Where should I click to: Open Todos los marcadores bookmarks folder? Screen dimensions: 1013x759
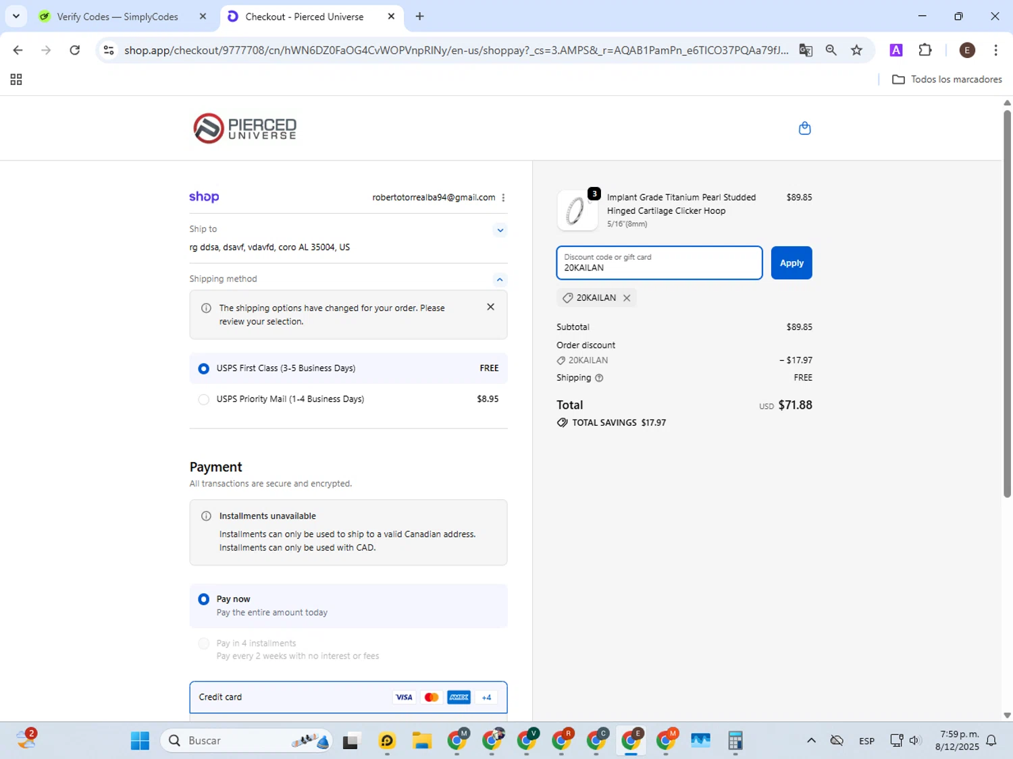coord(947,80)
